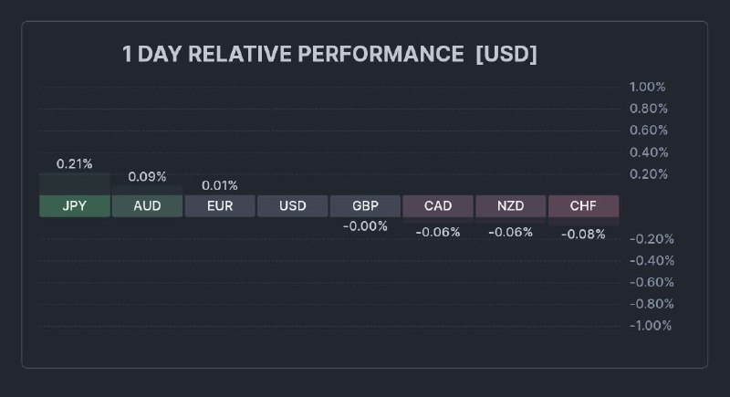Click the chart title 1 DAY RELATIVE PERFORMANCE
Screen dimensions: 730x397
pos(293,55)
